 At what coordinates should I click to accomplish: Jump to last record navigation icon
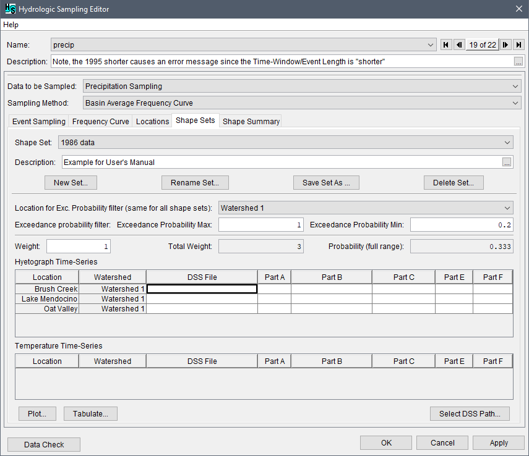click(x=519, y=45)
